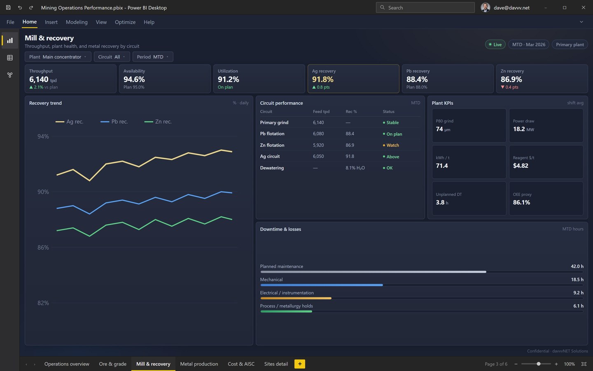The image size is (593, 371).
Task: Zoom out with the minus icon
Action: (516, 364)
